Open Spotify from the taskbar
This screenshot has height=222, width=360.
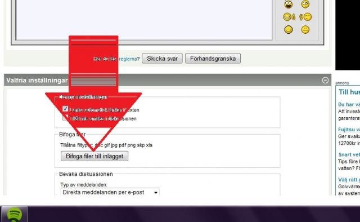[14, 214]
